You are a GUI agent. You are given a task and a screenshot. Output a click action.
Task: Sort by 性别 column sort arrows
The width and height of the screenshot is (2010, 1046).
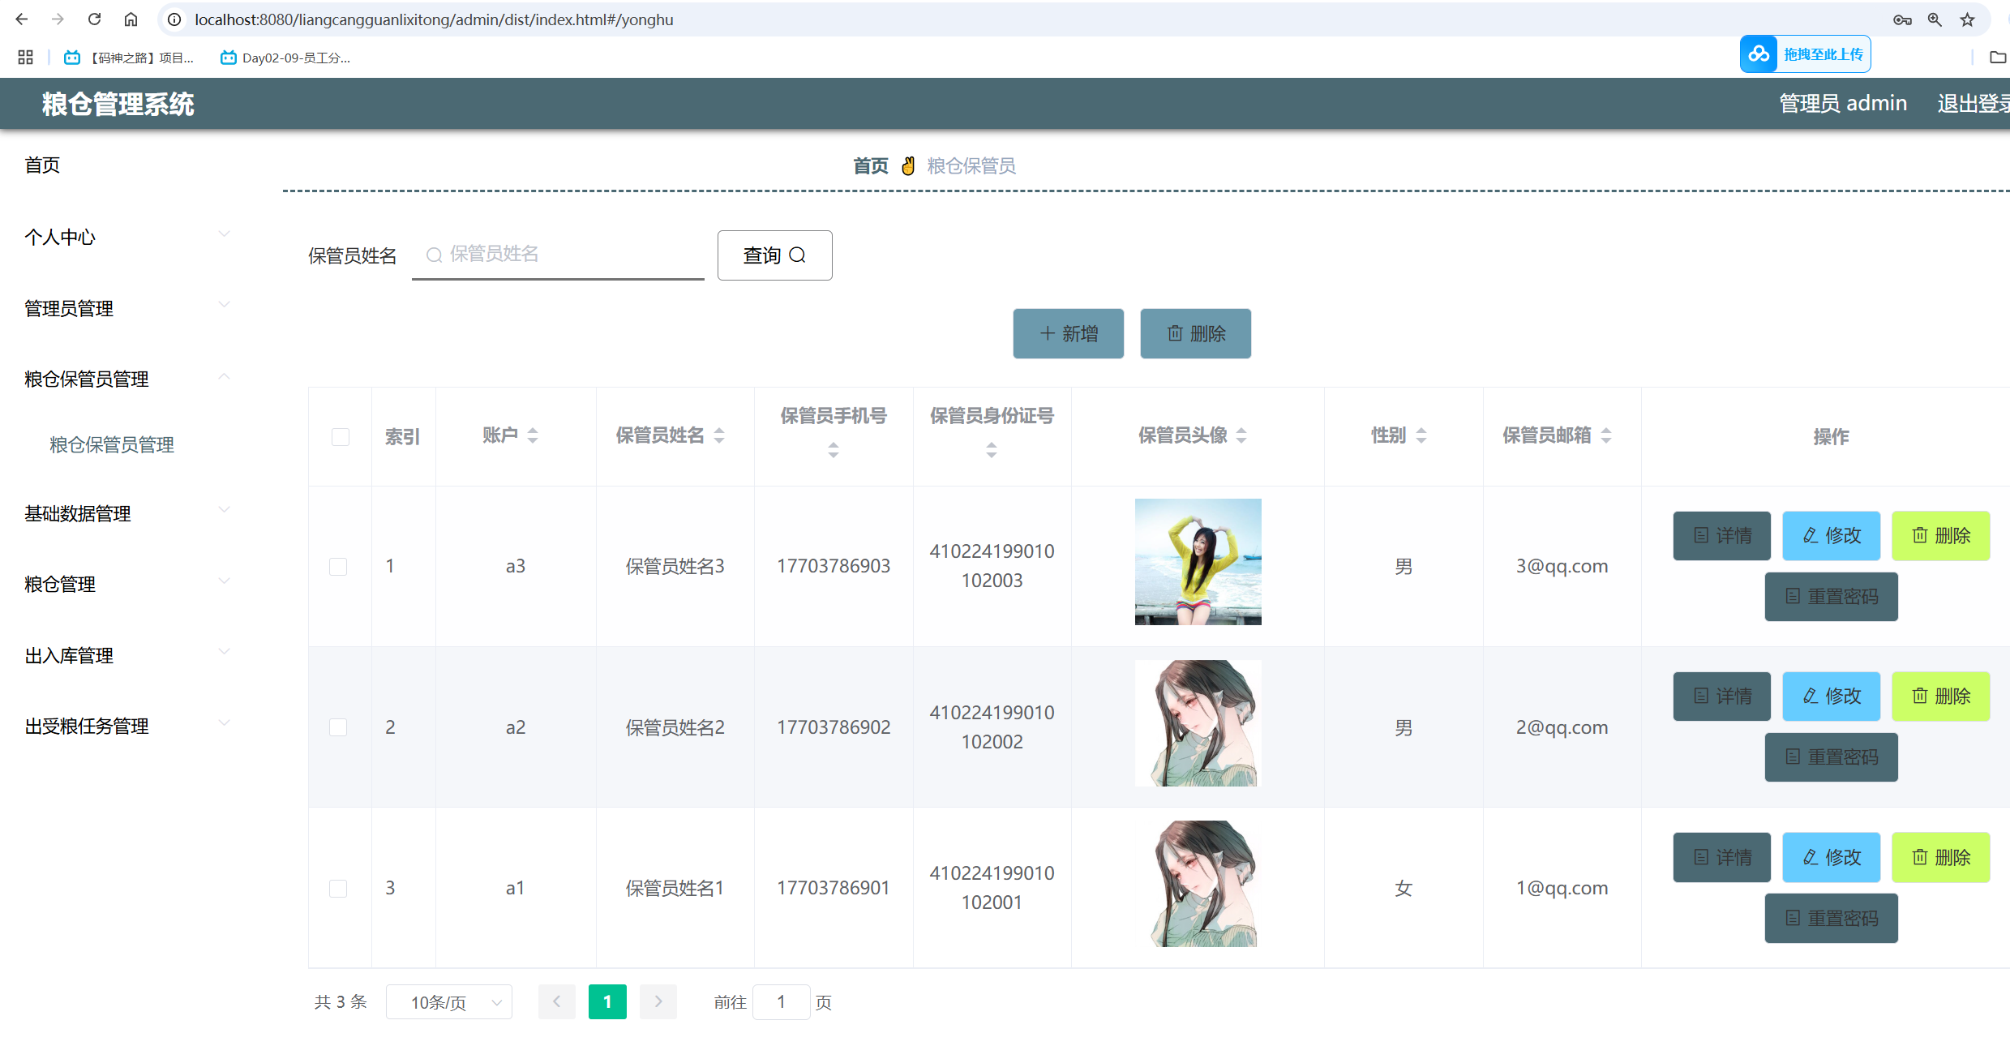pos(1421,435)
